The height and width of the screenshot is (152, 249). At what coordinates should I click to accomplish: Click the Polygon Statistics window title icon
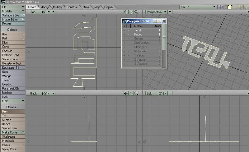pos(125,21)
